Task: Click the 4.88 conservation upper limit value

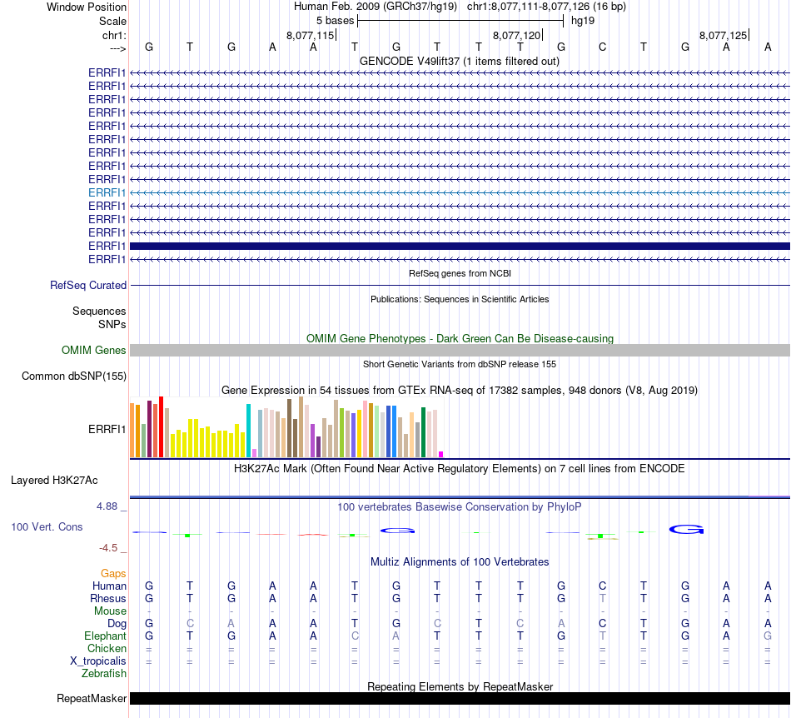Action: point(107,506)
